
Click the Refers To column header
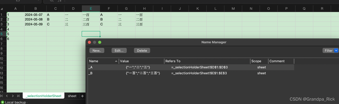207,61
